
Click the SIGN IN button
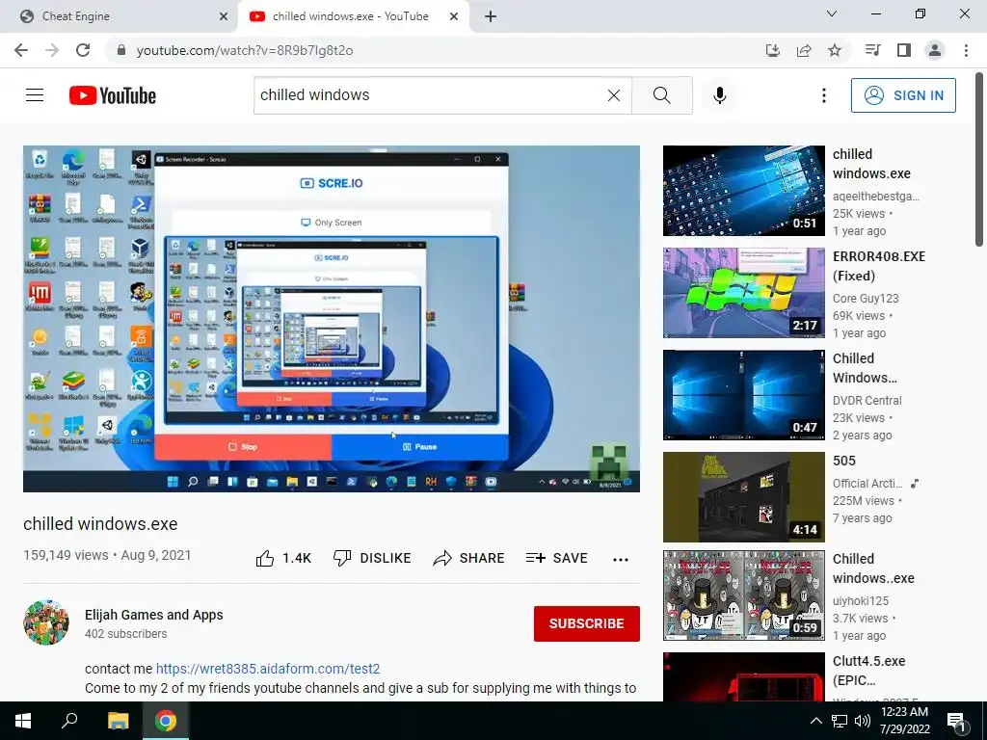point(903,95)
